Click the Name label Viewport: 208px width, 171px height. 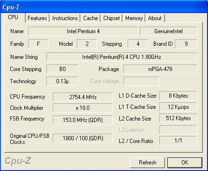point(17,31)
